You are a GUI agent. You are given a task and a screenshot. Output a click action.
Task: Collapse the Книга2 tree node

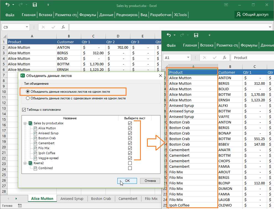tap(25, 163)
